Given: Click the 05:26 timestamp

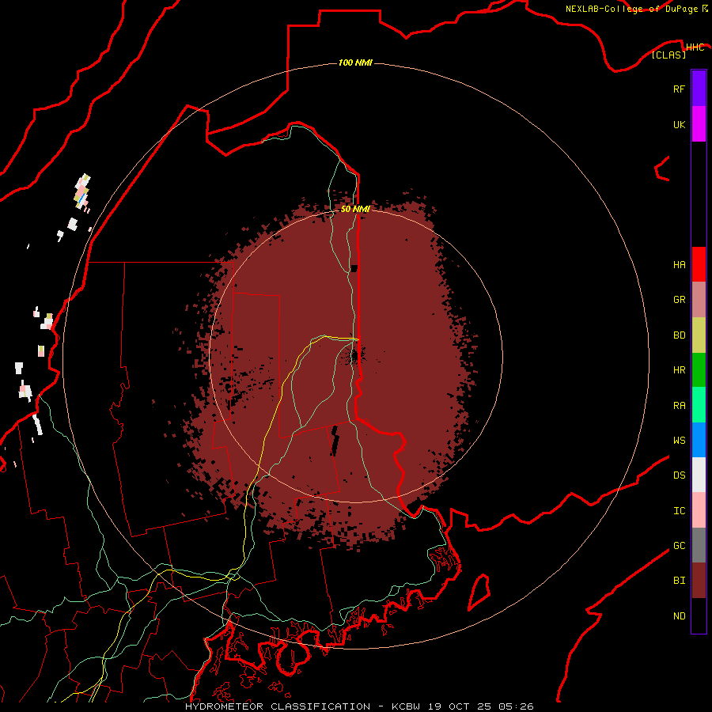Looking at the screenshot, I should [516, 706].
